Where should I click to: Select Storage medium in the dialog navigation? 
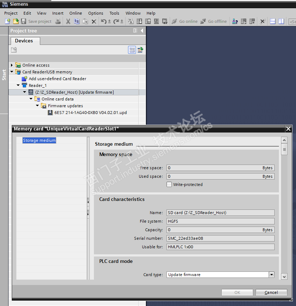[x=39, y=140]
